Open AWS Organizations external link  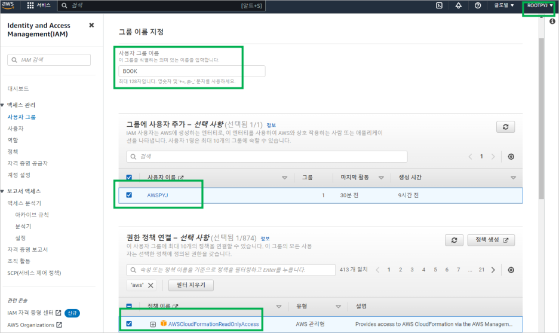click(x=35, y=325)
